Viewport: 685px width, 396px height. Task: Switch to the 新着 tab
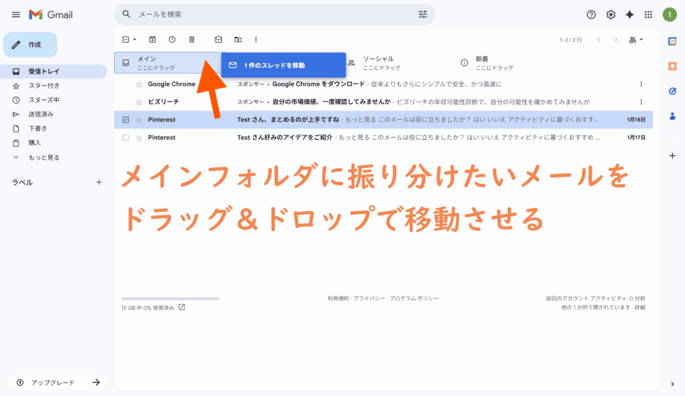click(x=482, y=63)
